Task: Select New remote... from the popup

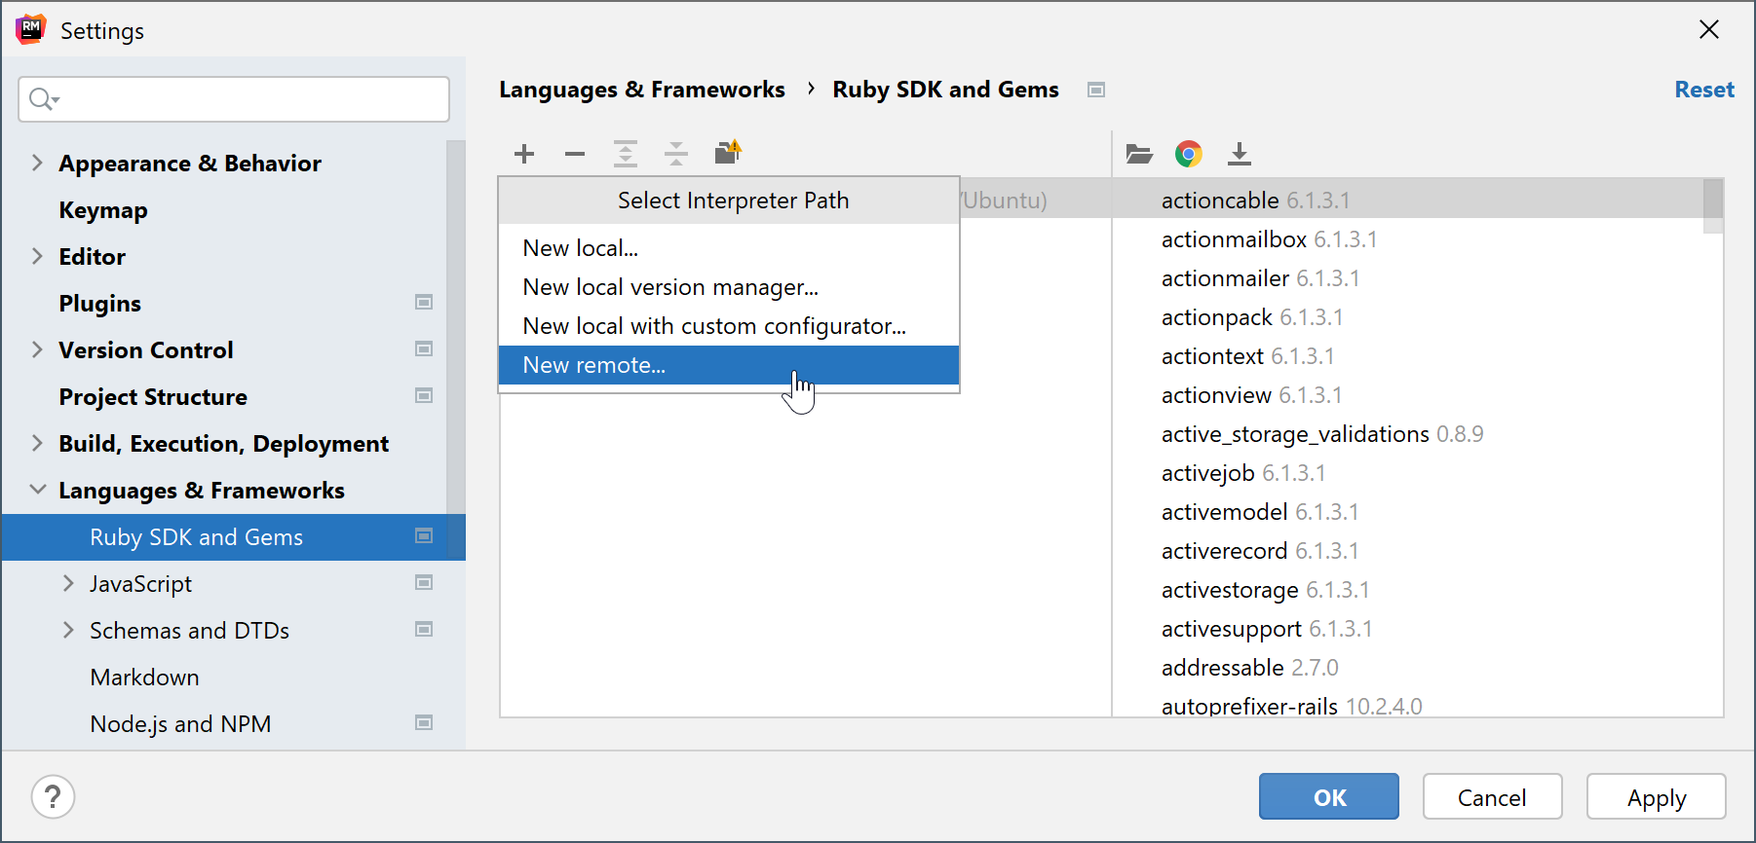Action: coord(594,365)
